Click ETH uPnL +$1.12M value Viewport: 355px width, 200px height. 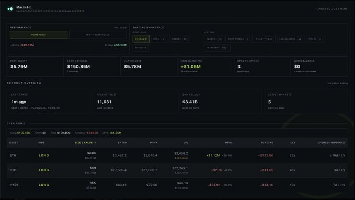(x=213, y=155)
